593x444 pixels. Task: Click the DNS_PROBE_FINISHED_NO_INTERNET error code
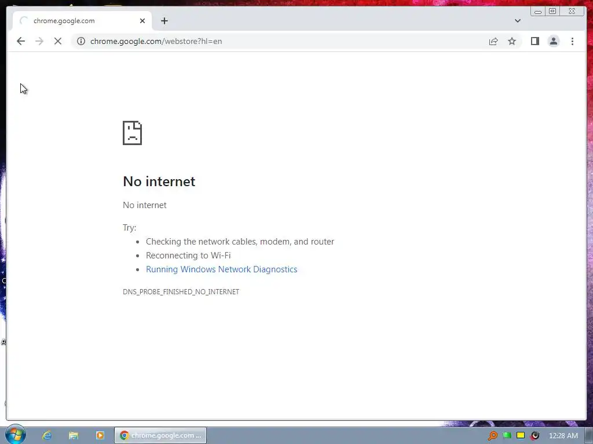tap(181, 291)
